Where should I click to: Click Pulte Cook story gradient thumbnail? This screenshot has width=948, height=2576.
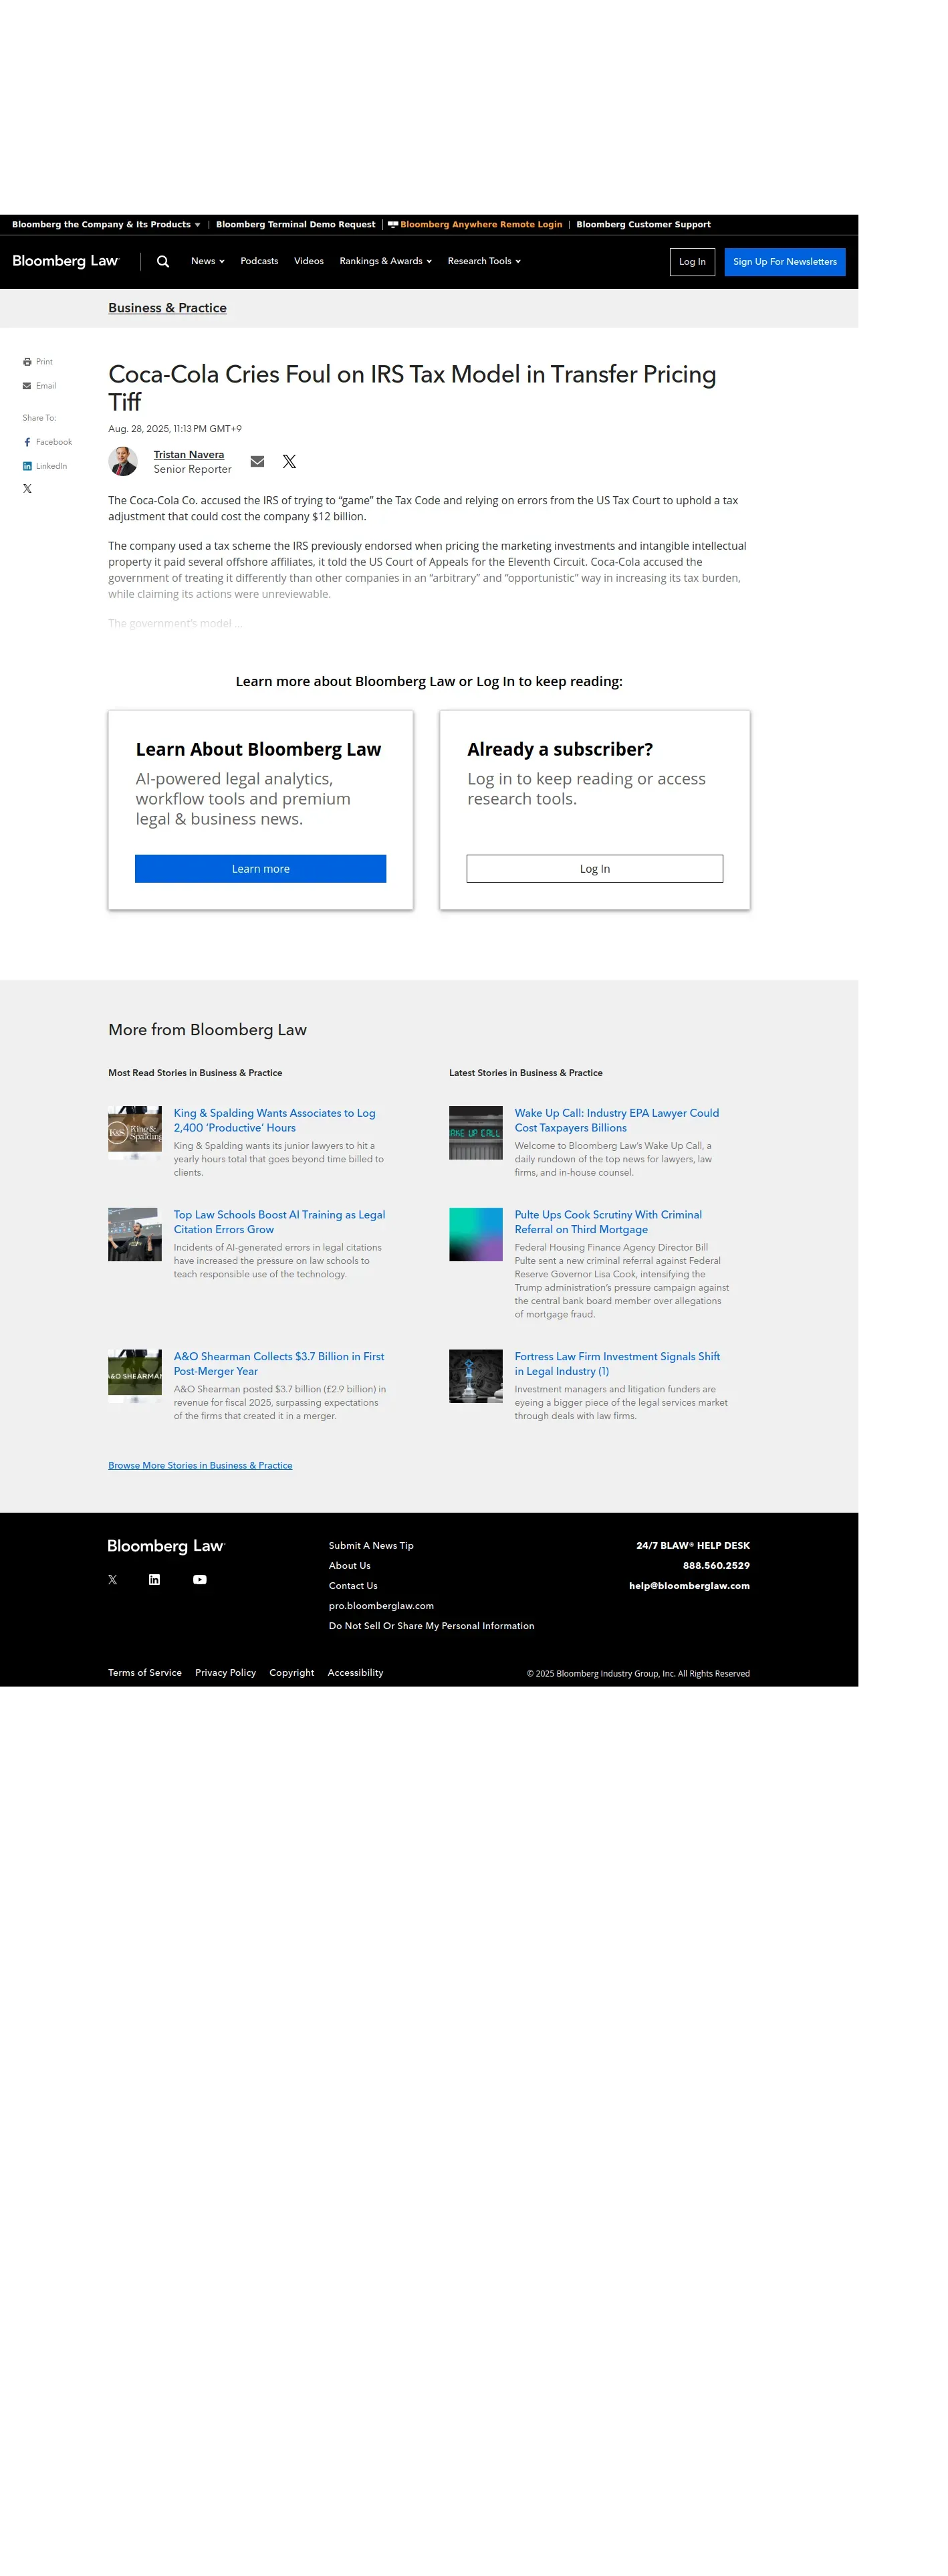[476, 1235]
